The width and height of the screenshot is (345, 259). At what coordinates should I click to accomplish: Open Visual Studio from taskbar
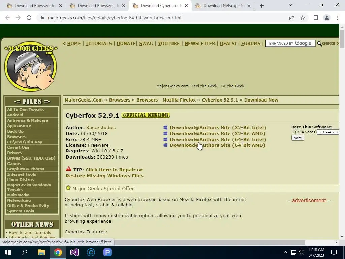point(74,252)
